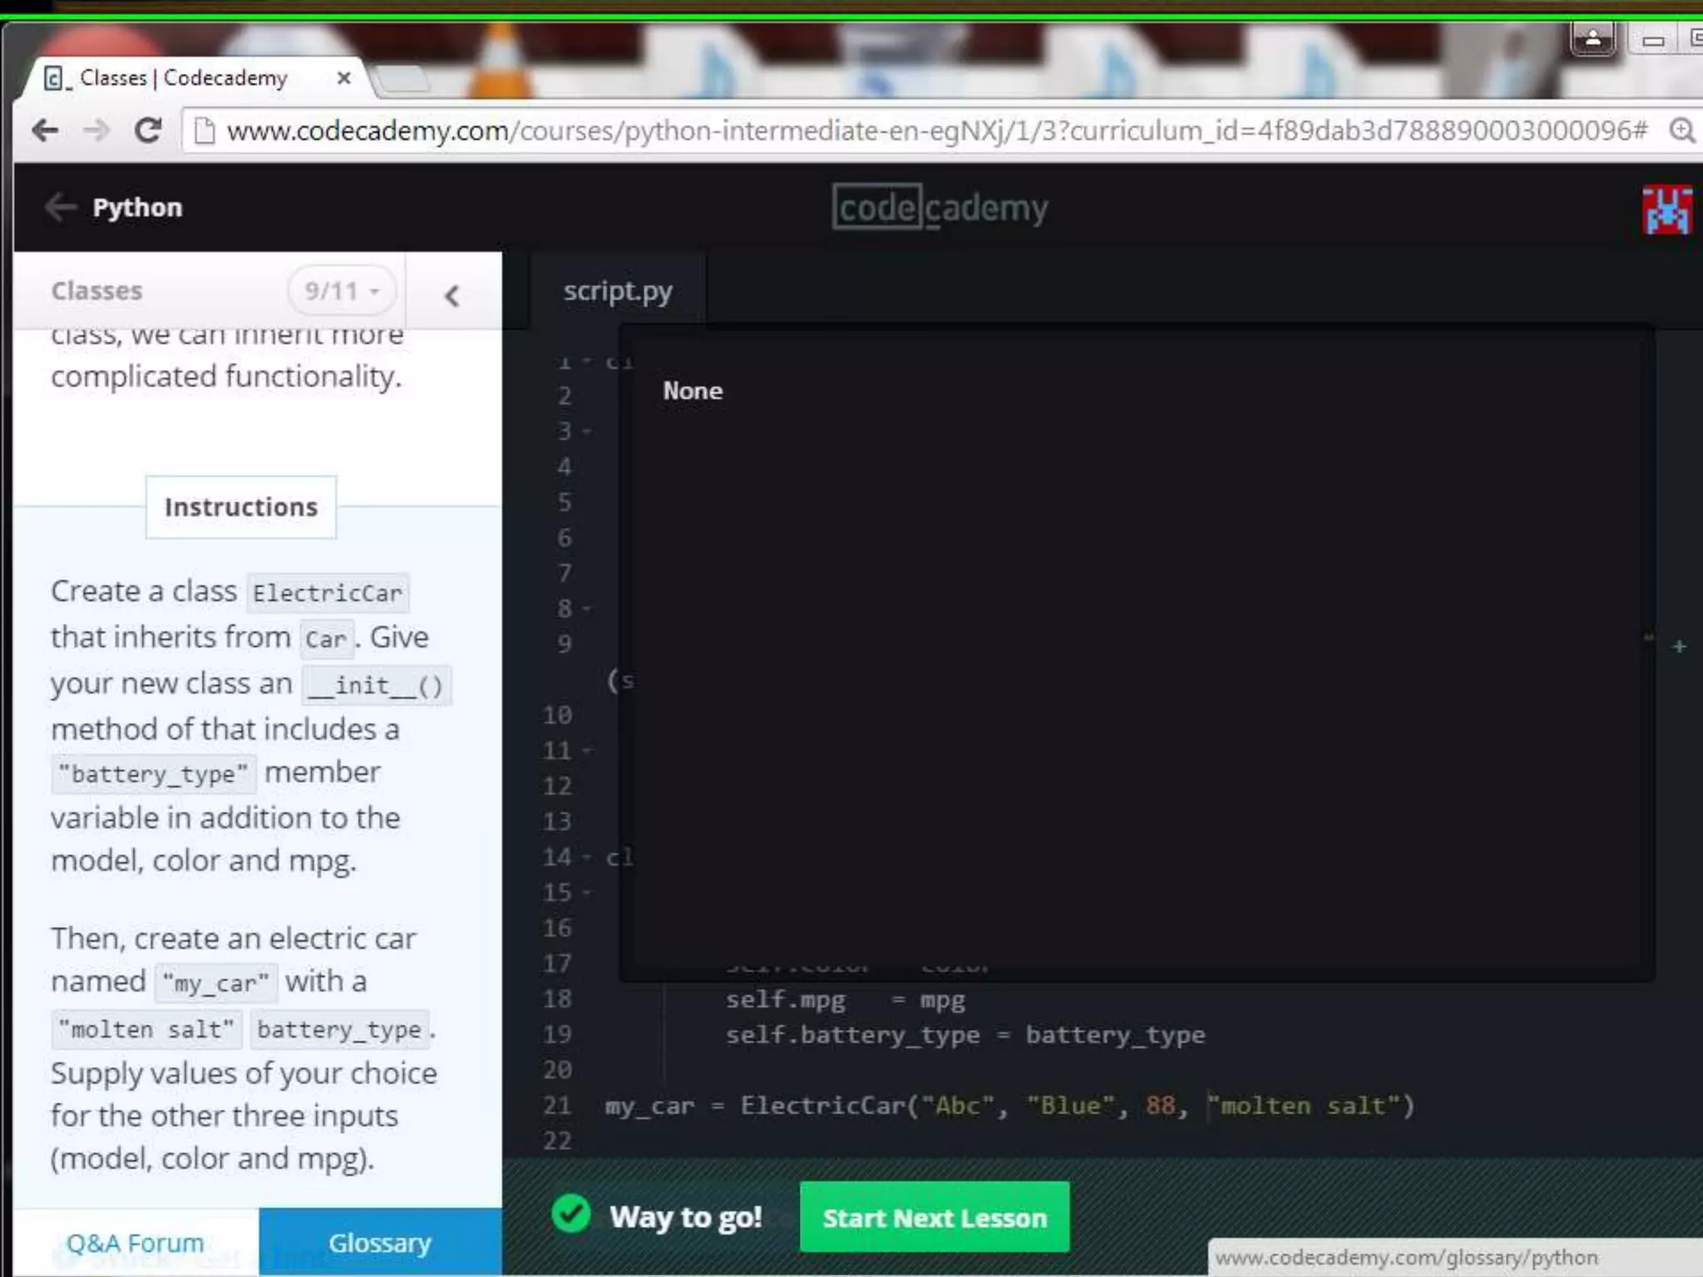Image resolution: width=1703 pixels, height=1277 pixels.
Task: Open the Python course link
Action: (x=137, y=207)
